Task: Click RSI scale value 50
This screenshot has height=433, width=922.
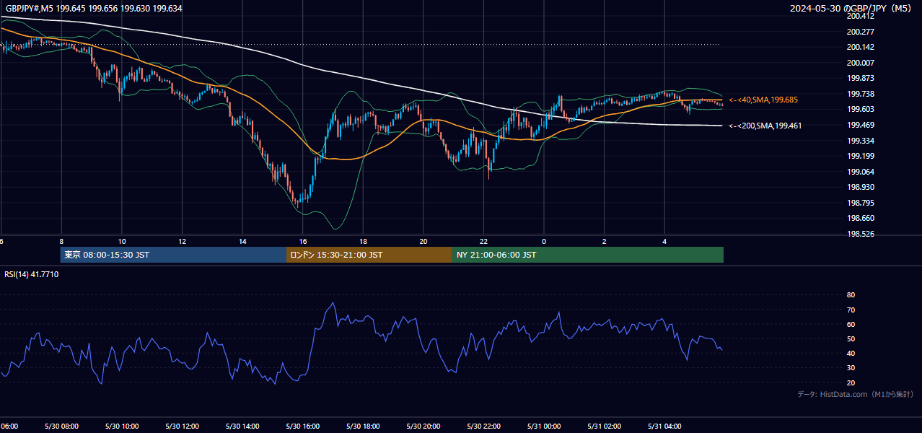Action: click(x=851, y=338)
